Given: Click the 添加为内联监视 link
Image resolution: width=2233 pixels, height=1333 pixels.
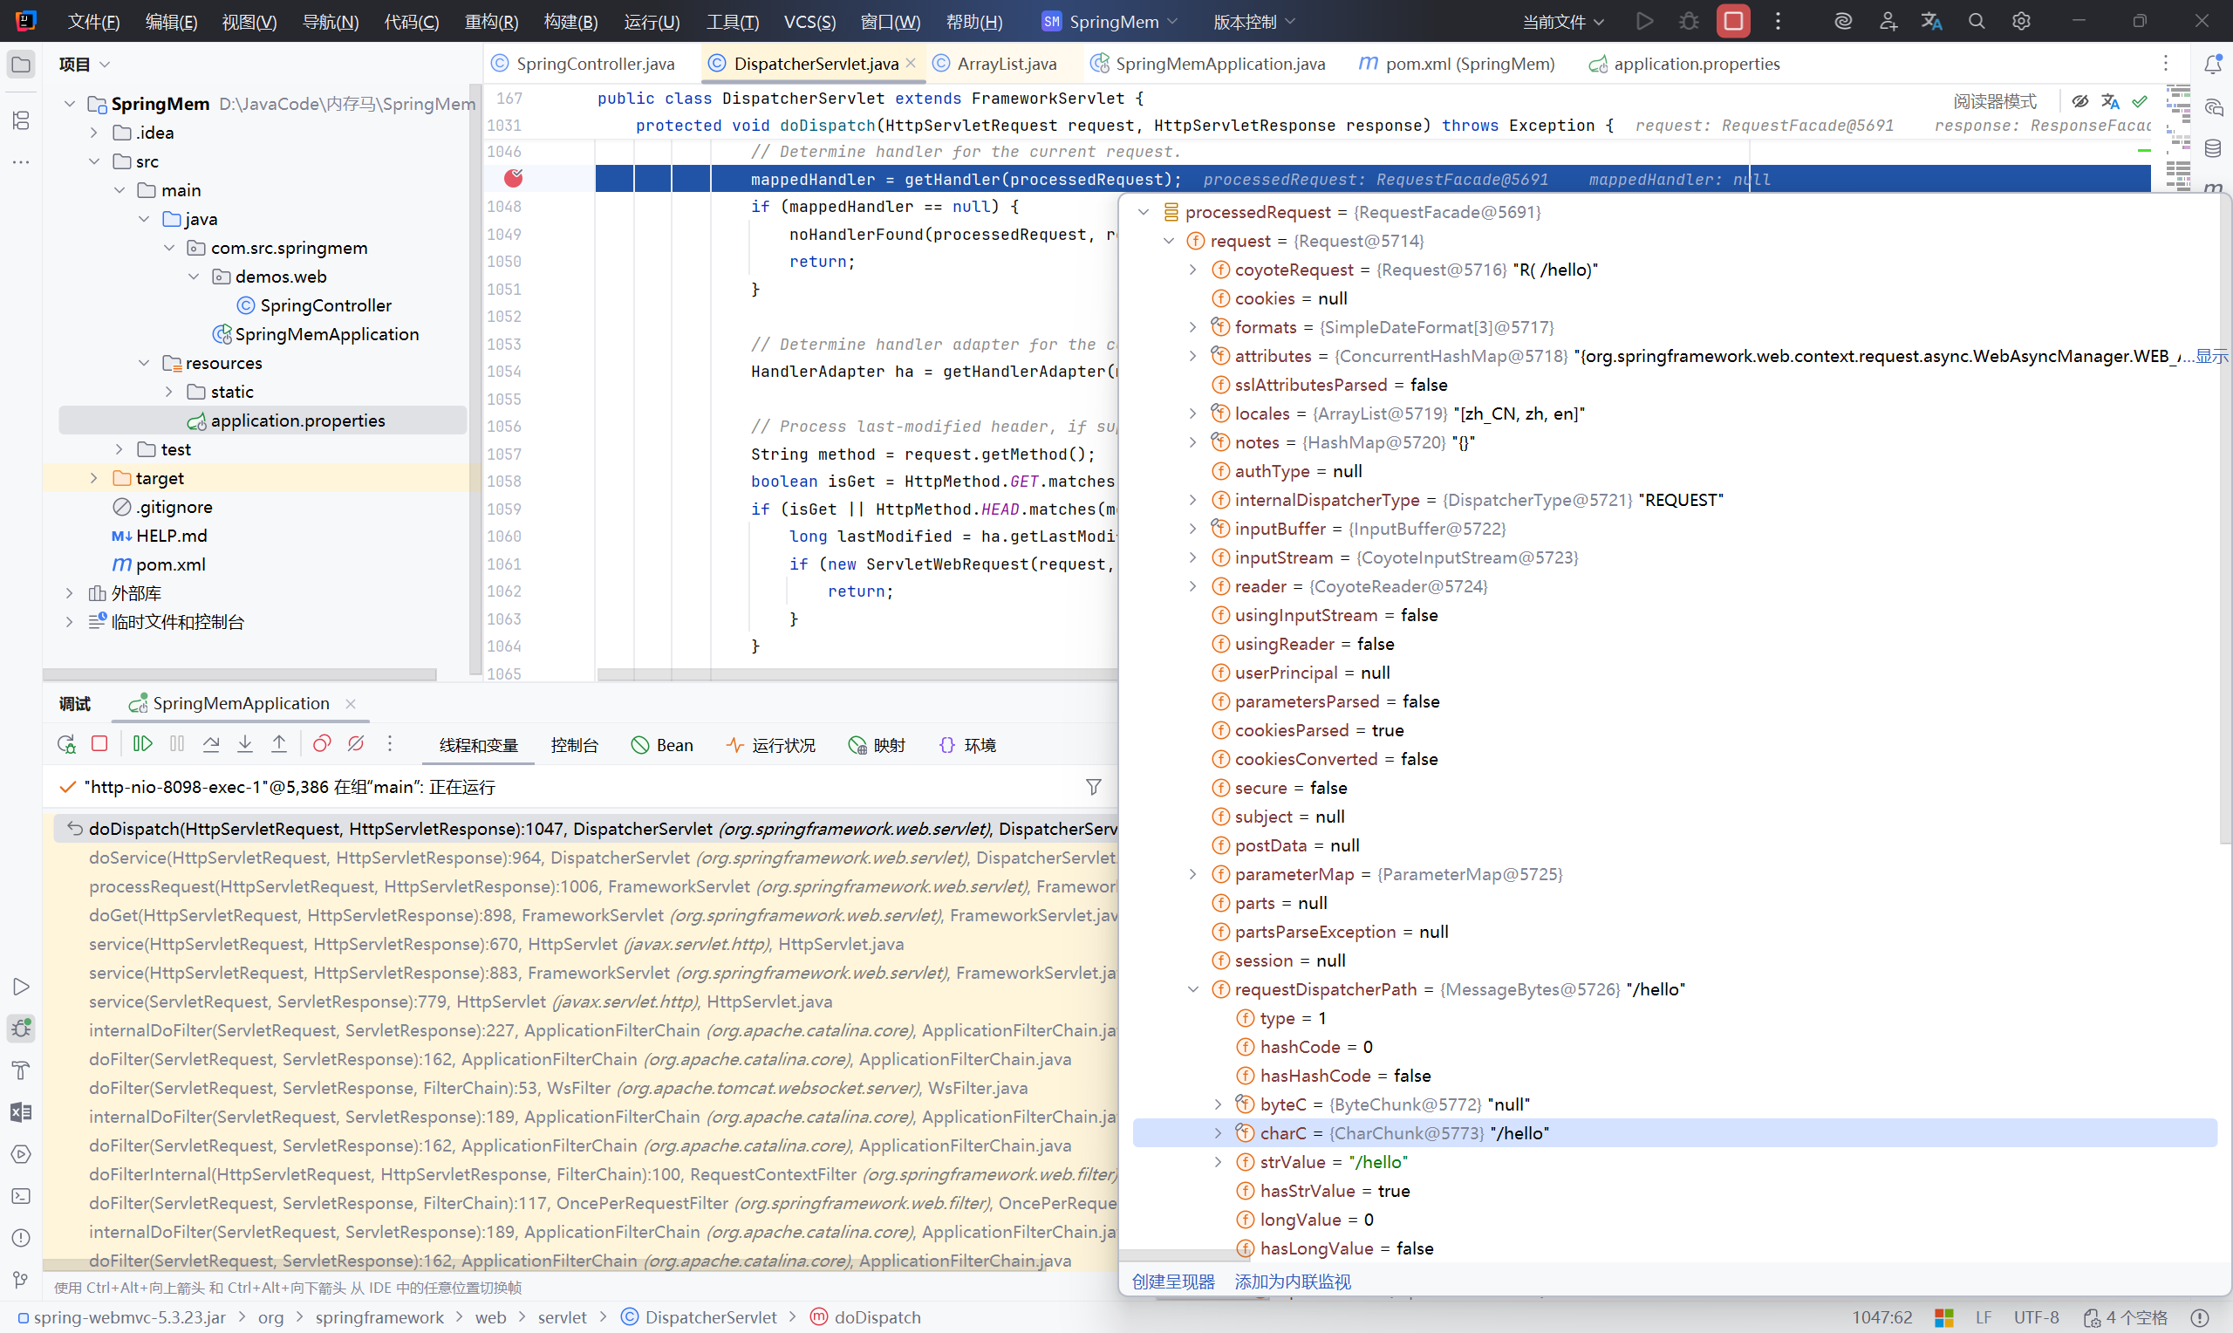Looking at the screenshot, I should pos(1292,1281).
